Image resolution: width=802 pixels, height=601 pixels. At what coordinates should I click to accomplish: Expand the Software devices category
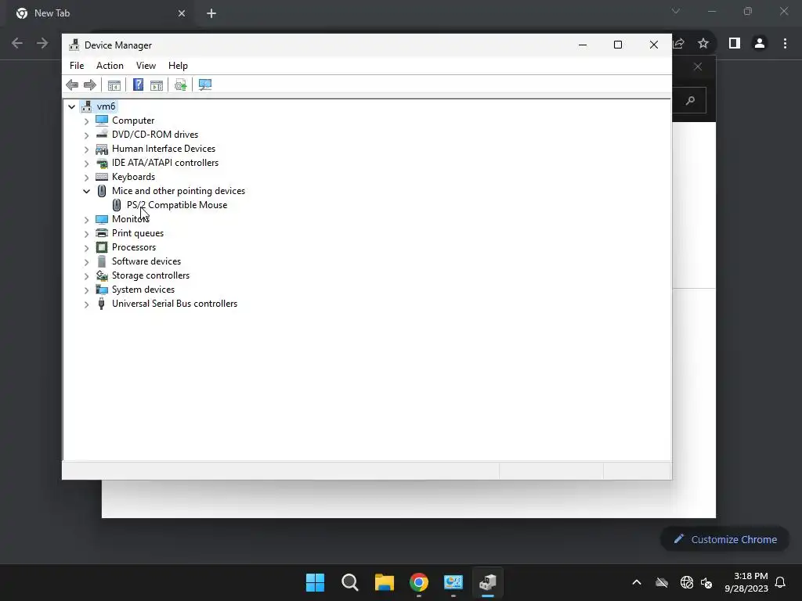point(86,262)
